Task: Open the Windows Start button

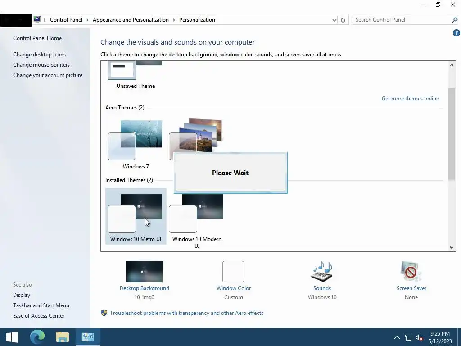Action: (x=12, y=337)
